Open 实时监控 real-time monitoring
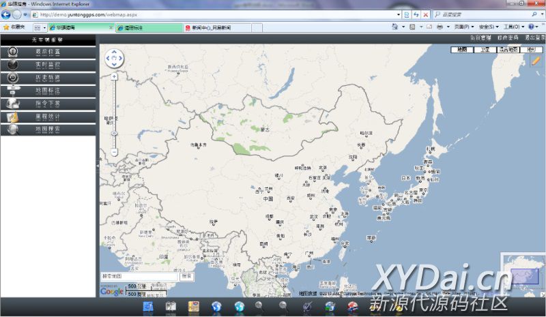Screen dimensions: 546x317 point(48,65)
